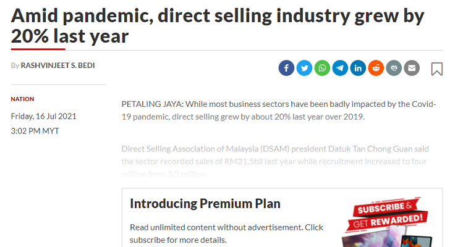Share article via Telegram
455x247 pixels.
[x=340, y=68]
